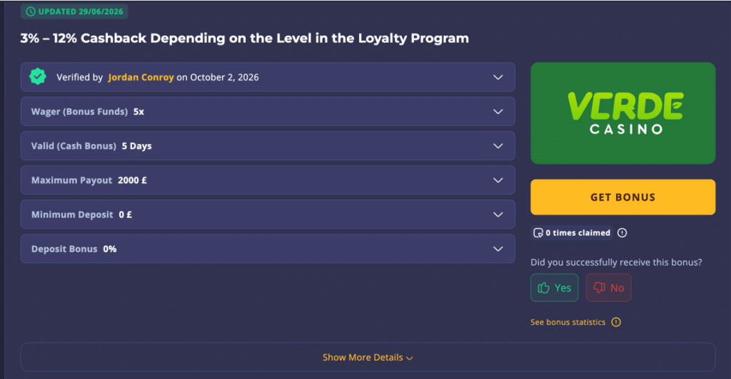Open the Jordan Conroy author link
The image size is (731, 379).
pos(141,77)
